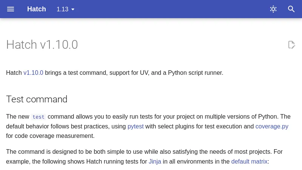Image resolution: width=302 pixels, height=170 pixels.
Task: Click the edit this page icon
Action: coord(291,45)
